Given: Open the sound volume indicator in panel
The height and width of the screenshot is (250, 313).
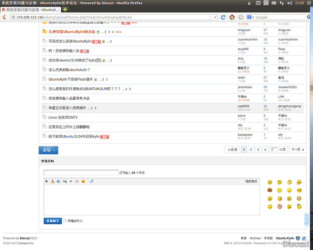Looking at the screenshot, I should point(289,3).
